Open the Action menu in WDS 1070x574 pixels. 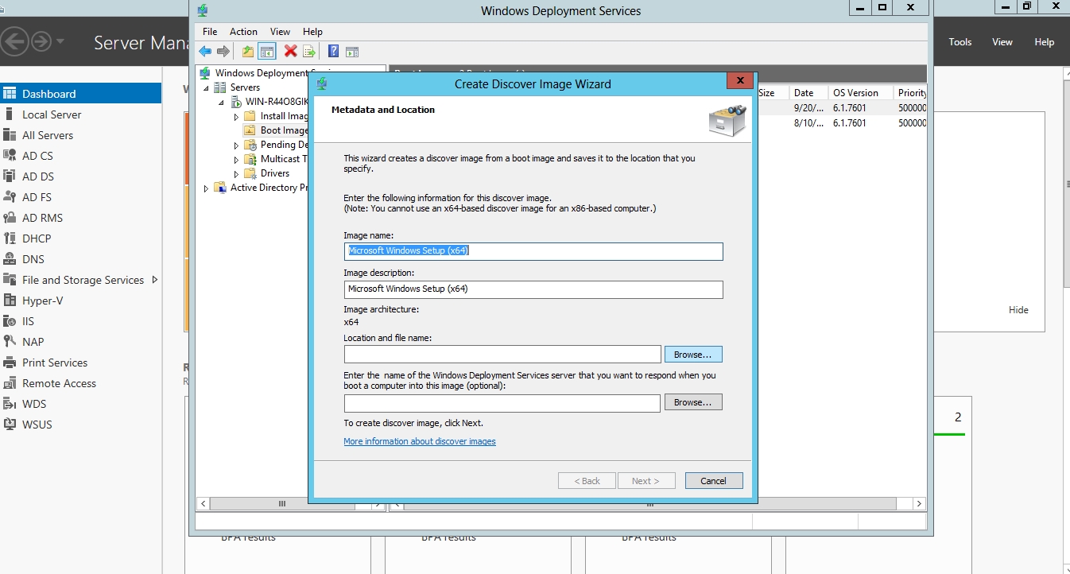click(243, 32)
